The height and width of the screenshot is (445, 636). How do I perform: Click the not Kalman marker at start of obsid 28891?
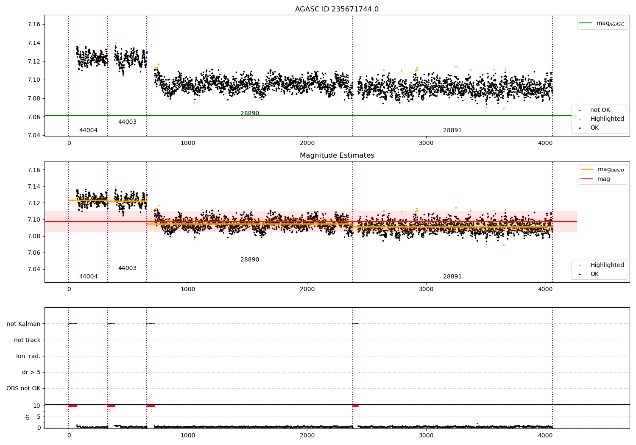click(x=355, y=324)
